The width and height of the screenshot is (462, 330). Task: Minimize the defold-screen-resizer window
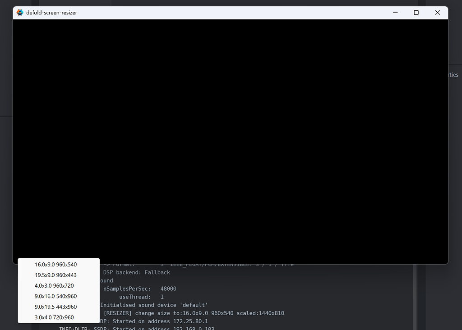click(x=395, y=13)
